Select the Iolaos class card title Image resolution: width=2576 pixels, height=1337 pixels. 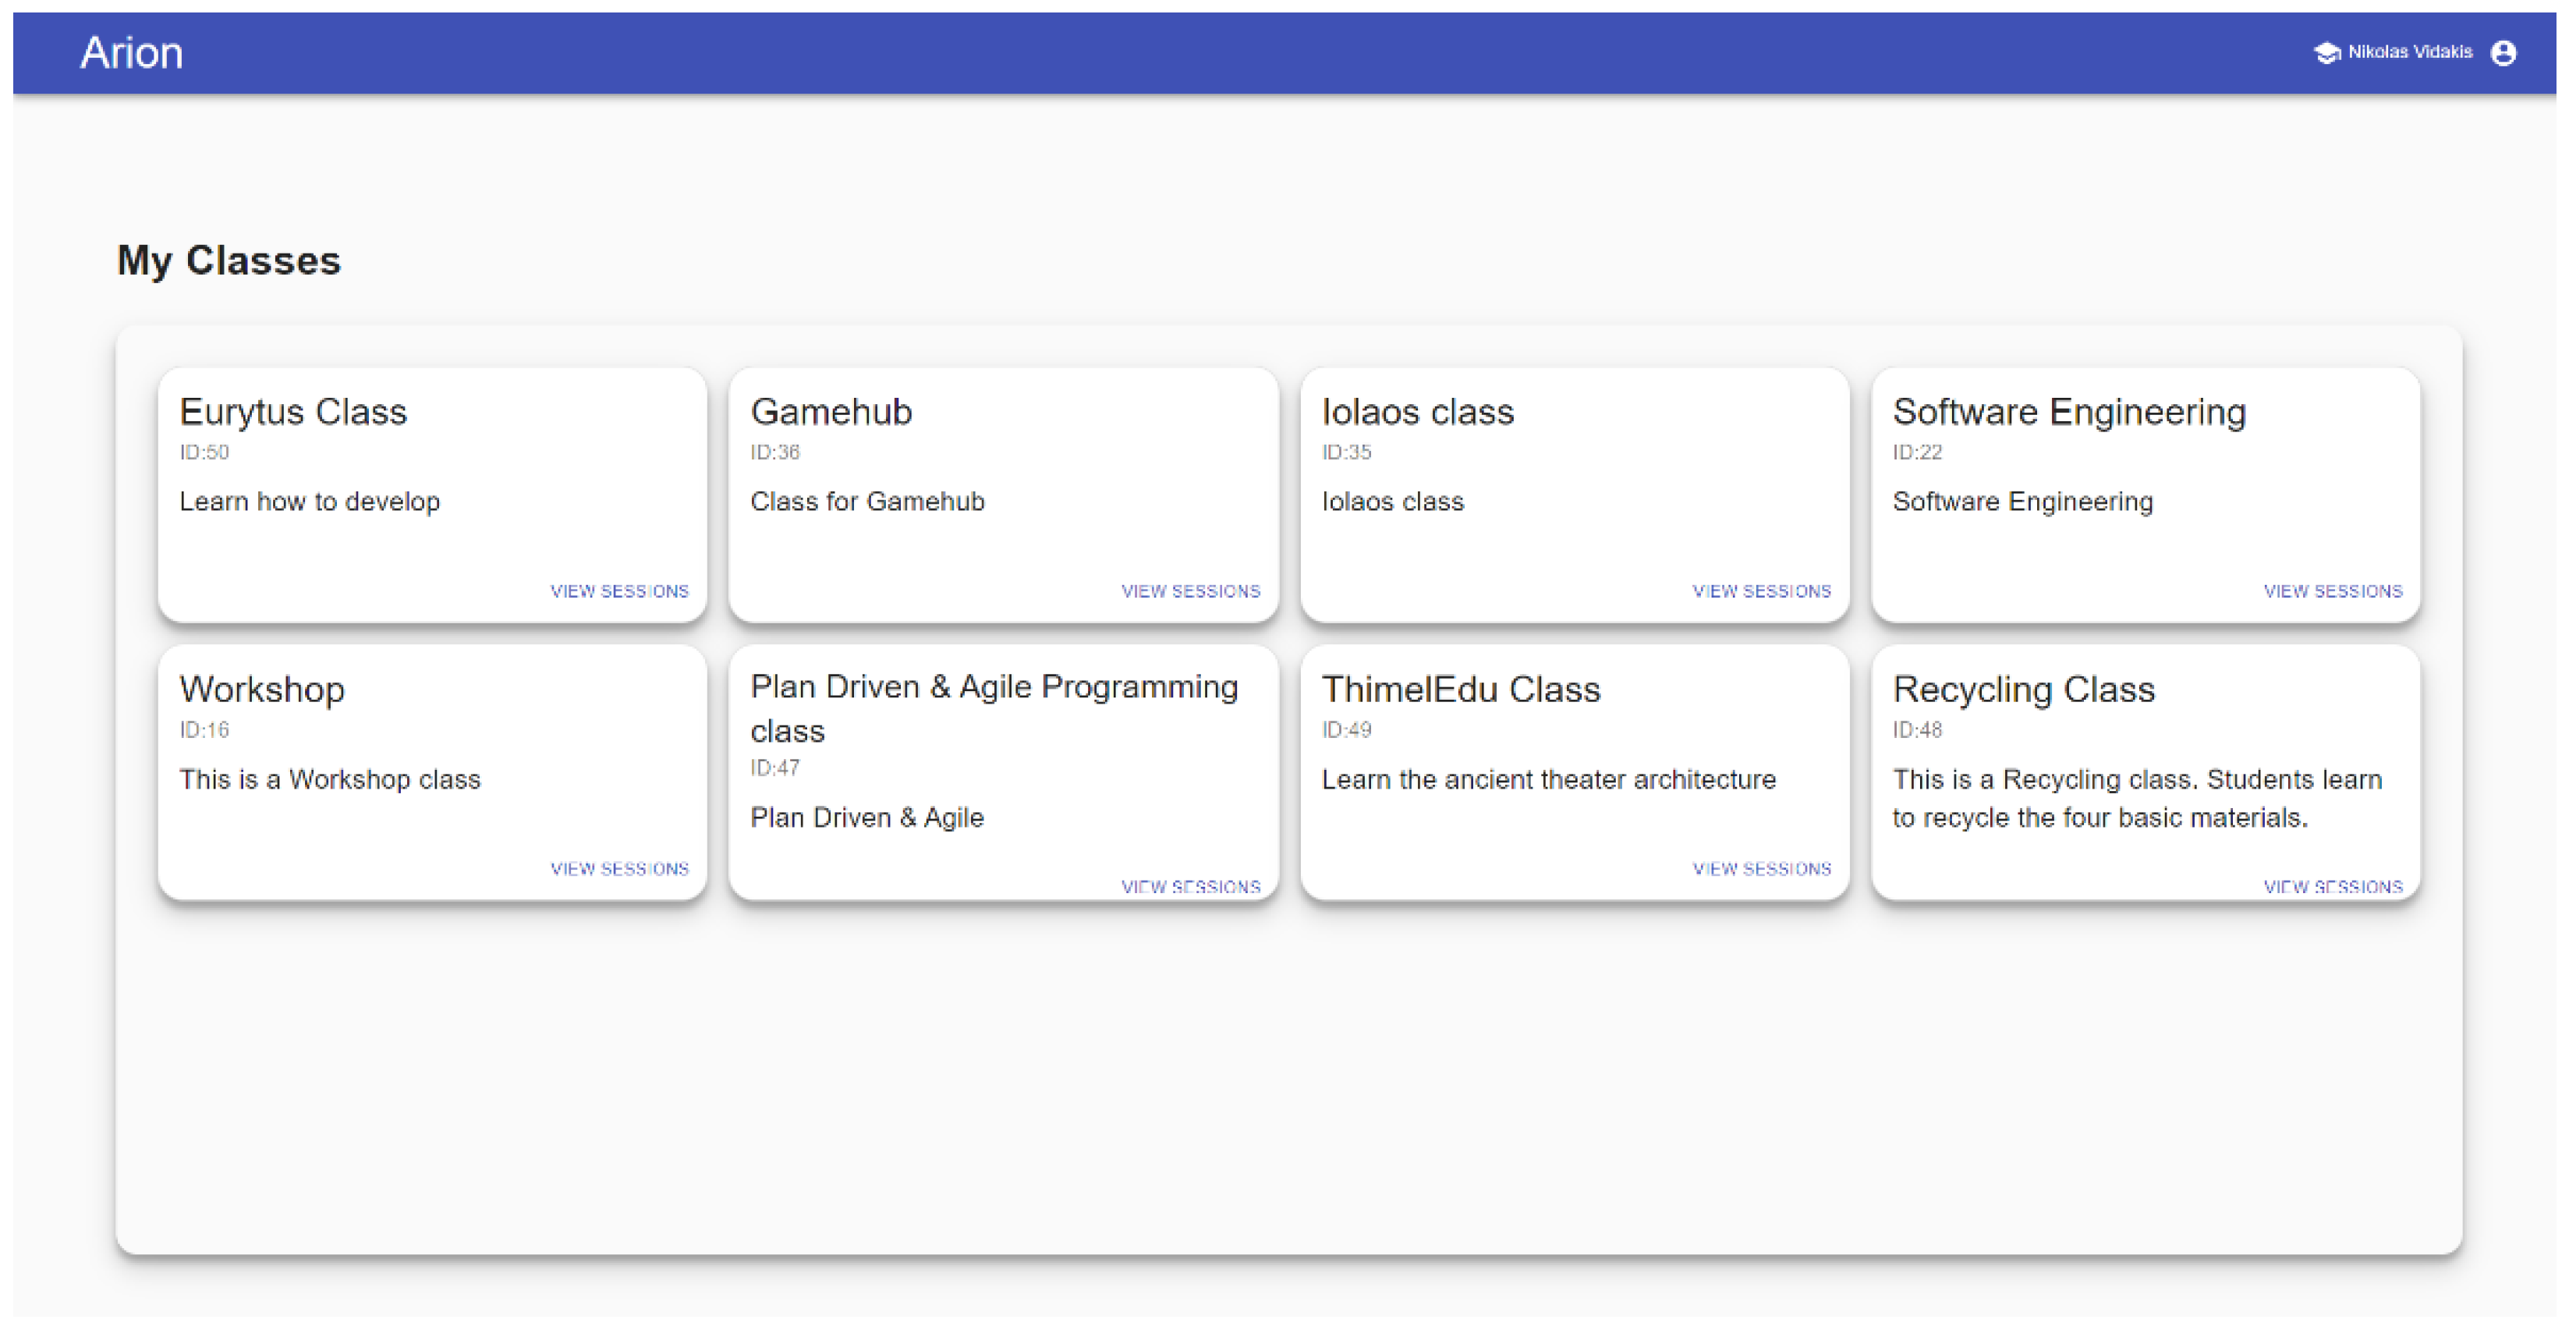click(1417, 412)
